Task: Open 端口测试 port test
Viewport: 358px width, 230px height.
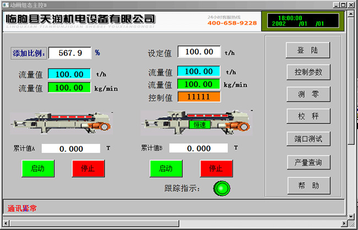Action: (308, 138)
